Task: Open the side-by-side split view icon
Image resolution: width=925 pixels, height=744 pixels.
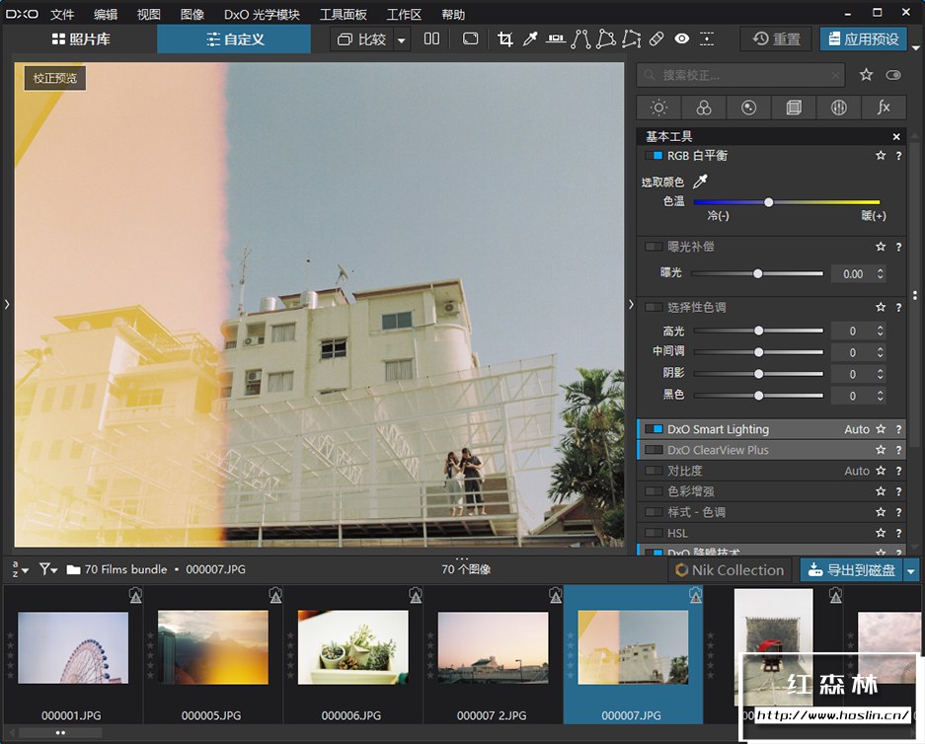Action: 431,38
